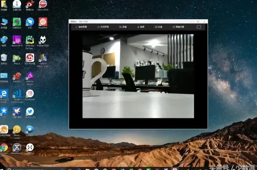Viewport: 257px width, 170px height.
Task: Open Nero 2016 desktop shortcut
Action: tap(43, 6)
